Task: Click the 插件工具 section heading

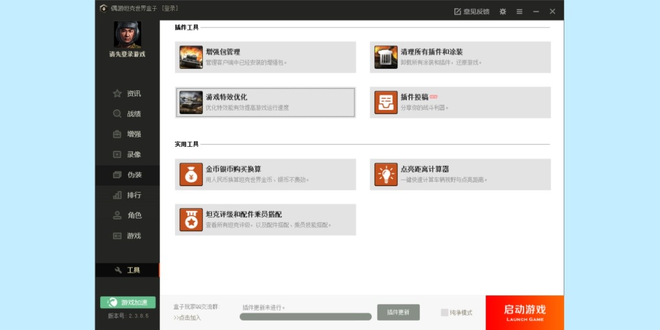Action: 186,28
